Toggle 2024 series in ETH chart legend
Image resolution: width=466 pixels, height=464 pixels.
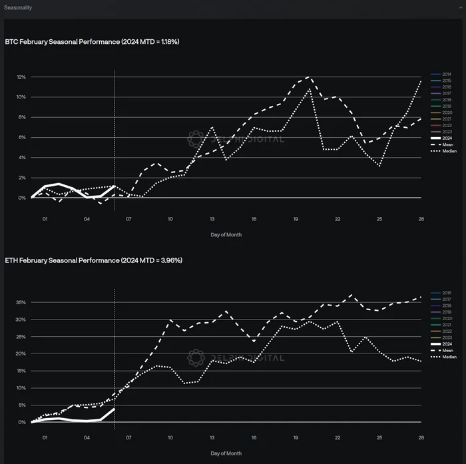pos(441,344)
